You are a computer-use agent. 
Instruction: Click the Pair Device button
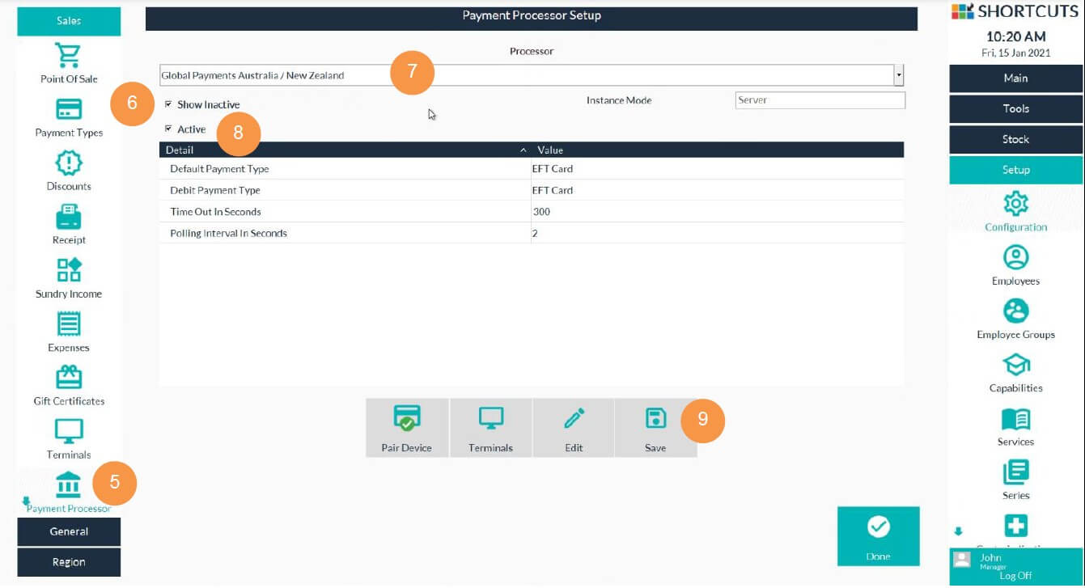click(x=407, y=428)
